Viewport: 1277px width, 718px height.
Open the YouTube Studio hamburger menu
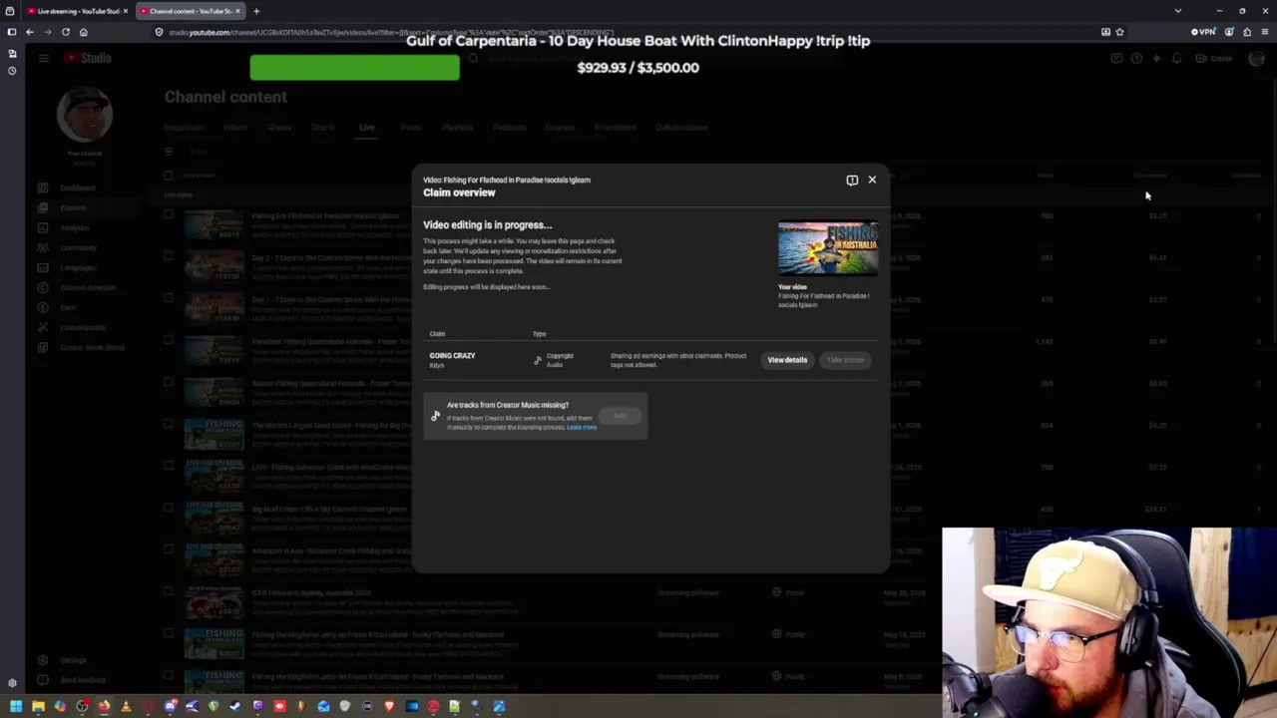click(x=44, y=58)
